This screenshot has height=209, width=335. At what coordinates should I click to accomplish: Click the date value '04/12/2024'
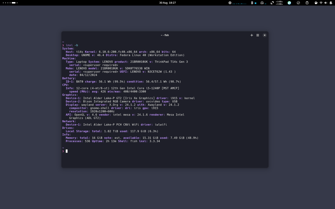(x=88, y=75)
